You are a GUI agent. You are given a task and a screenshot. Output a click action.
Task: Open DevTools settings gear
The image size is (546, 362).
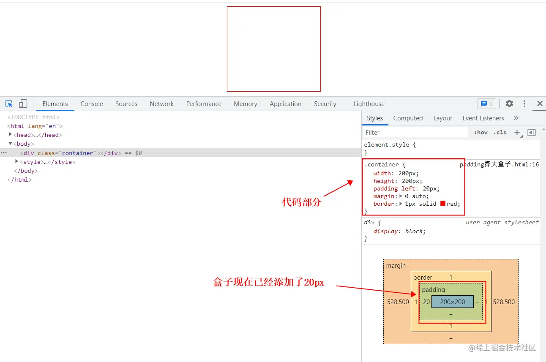509,103
